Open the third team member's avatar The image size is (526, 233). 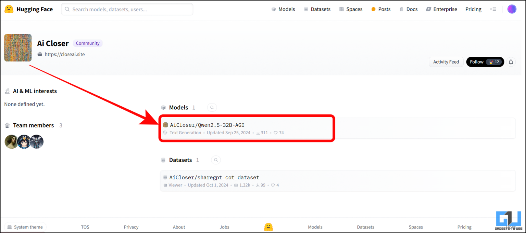[x=36, y=141]
